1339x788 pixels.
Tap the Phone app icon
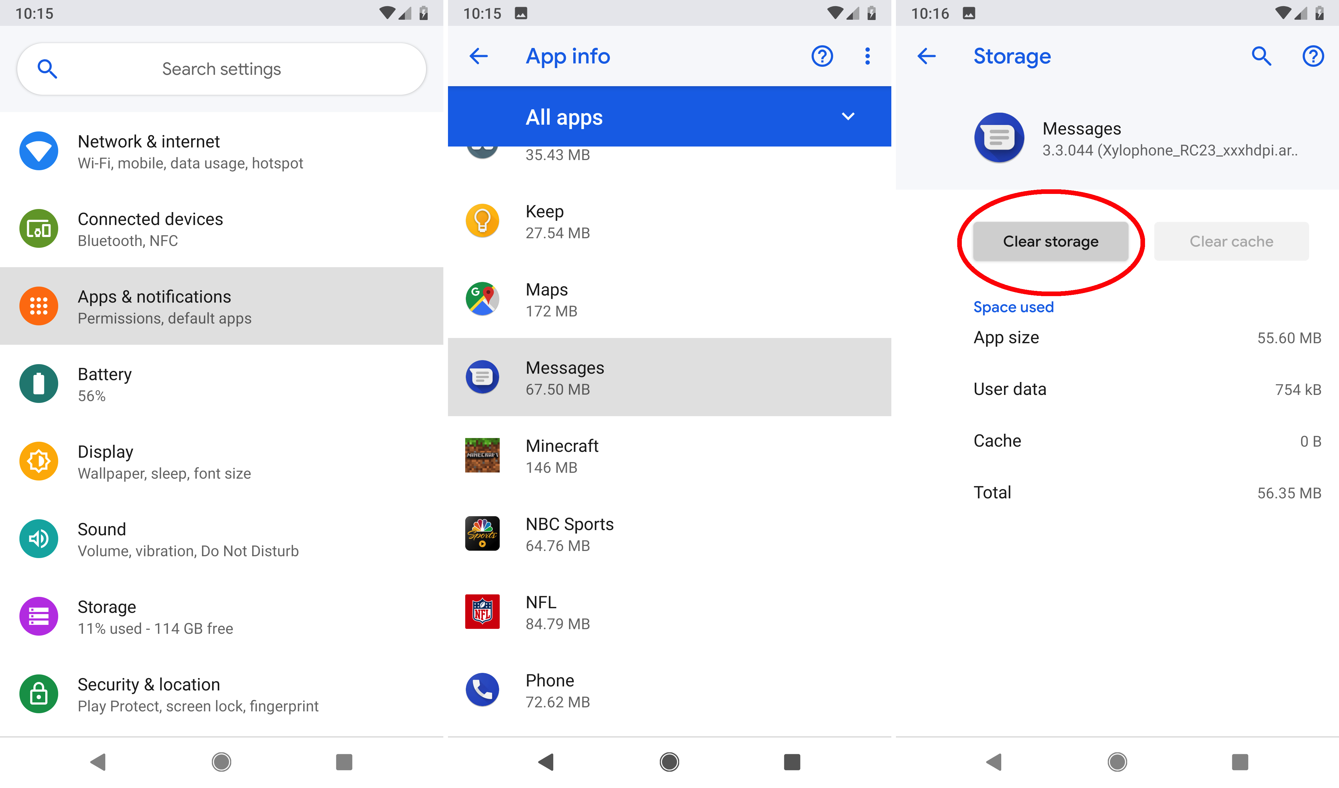tap(482, 690)
